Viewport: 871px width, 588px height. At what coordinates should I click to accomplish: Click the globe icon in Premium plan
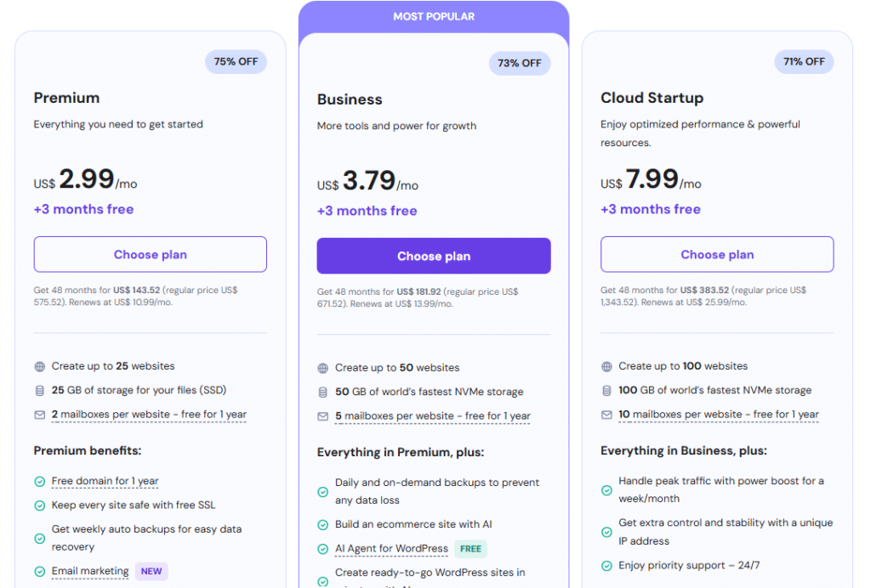click(39, 366)
